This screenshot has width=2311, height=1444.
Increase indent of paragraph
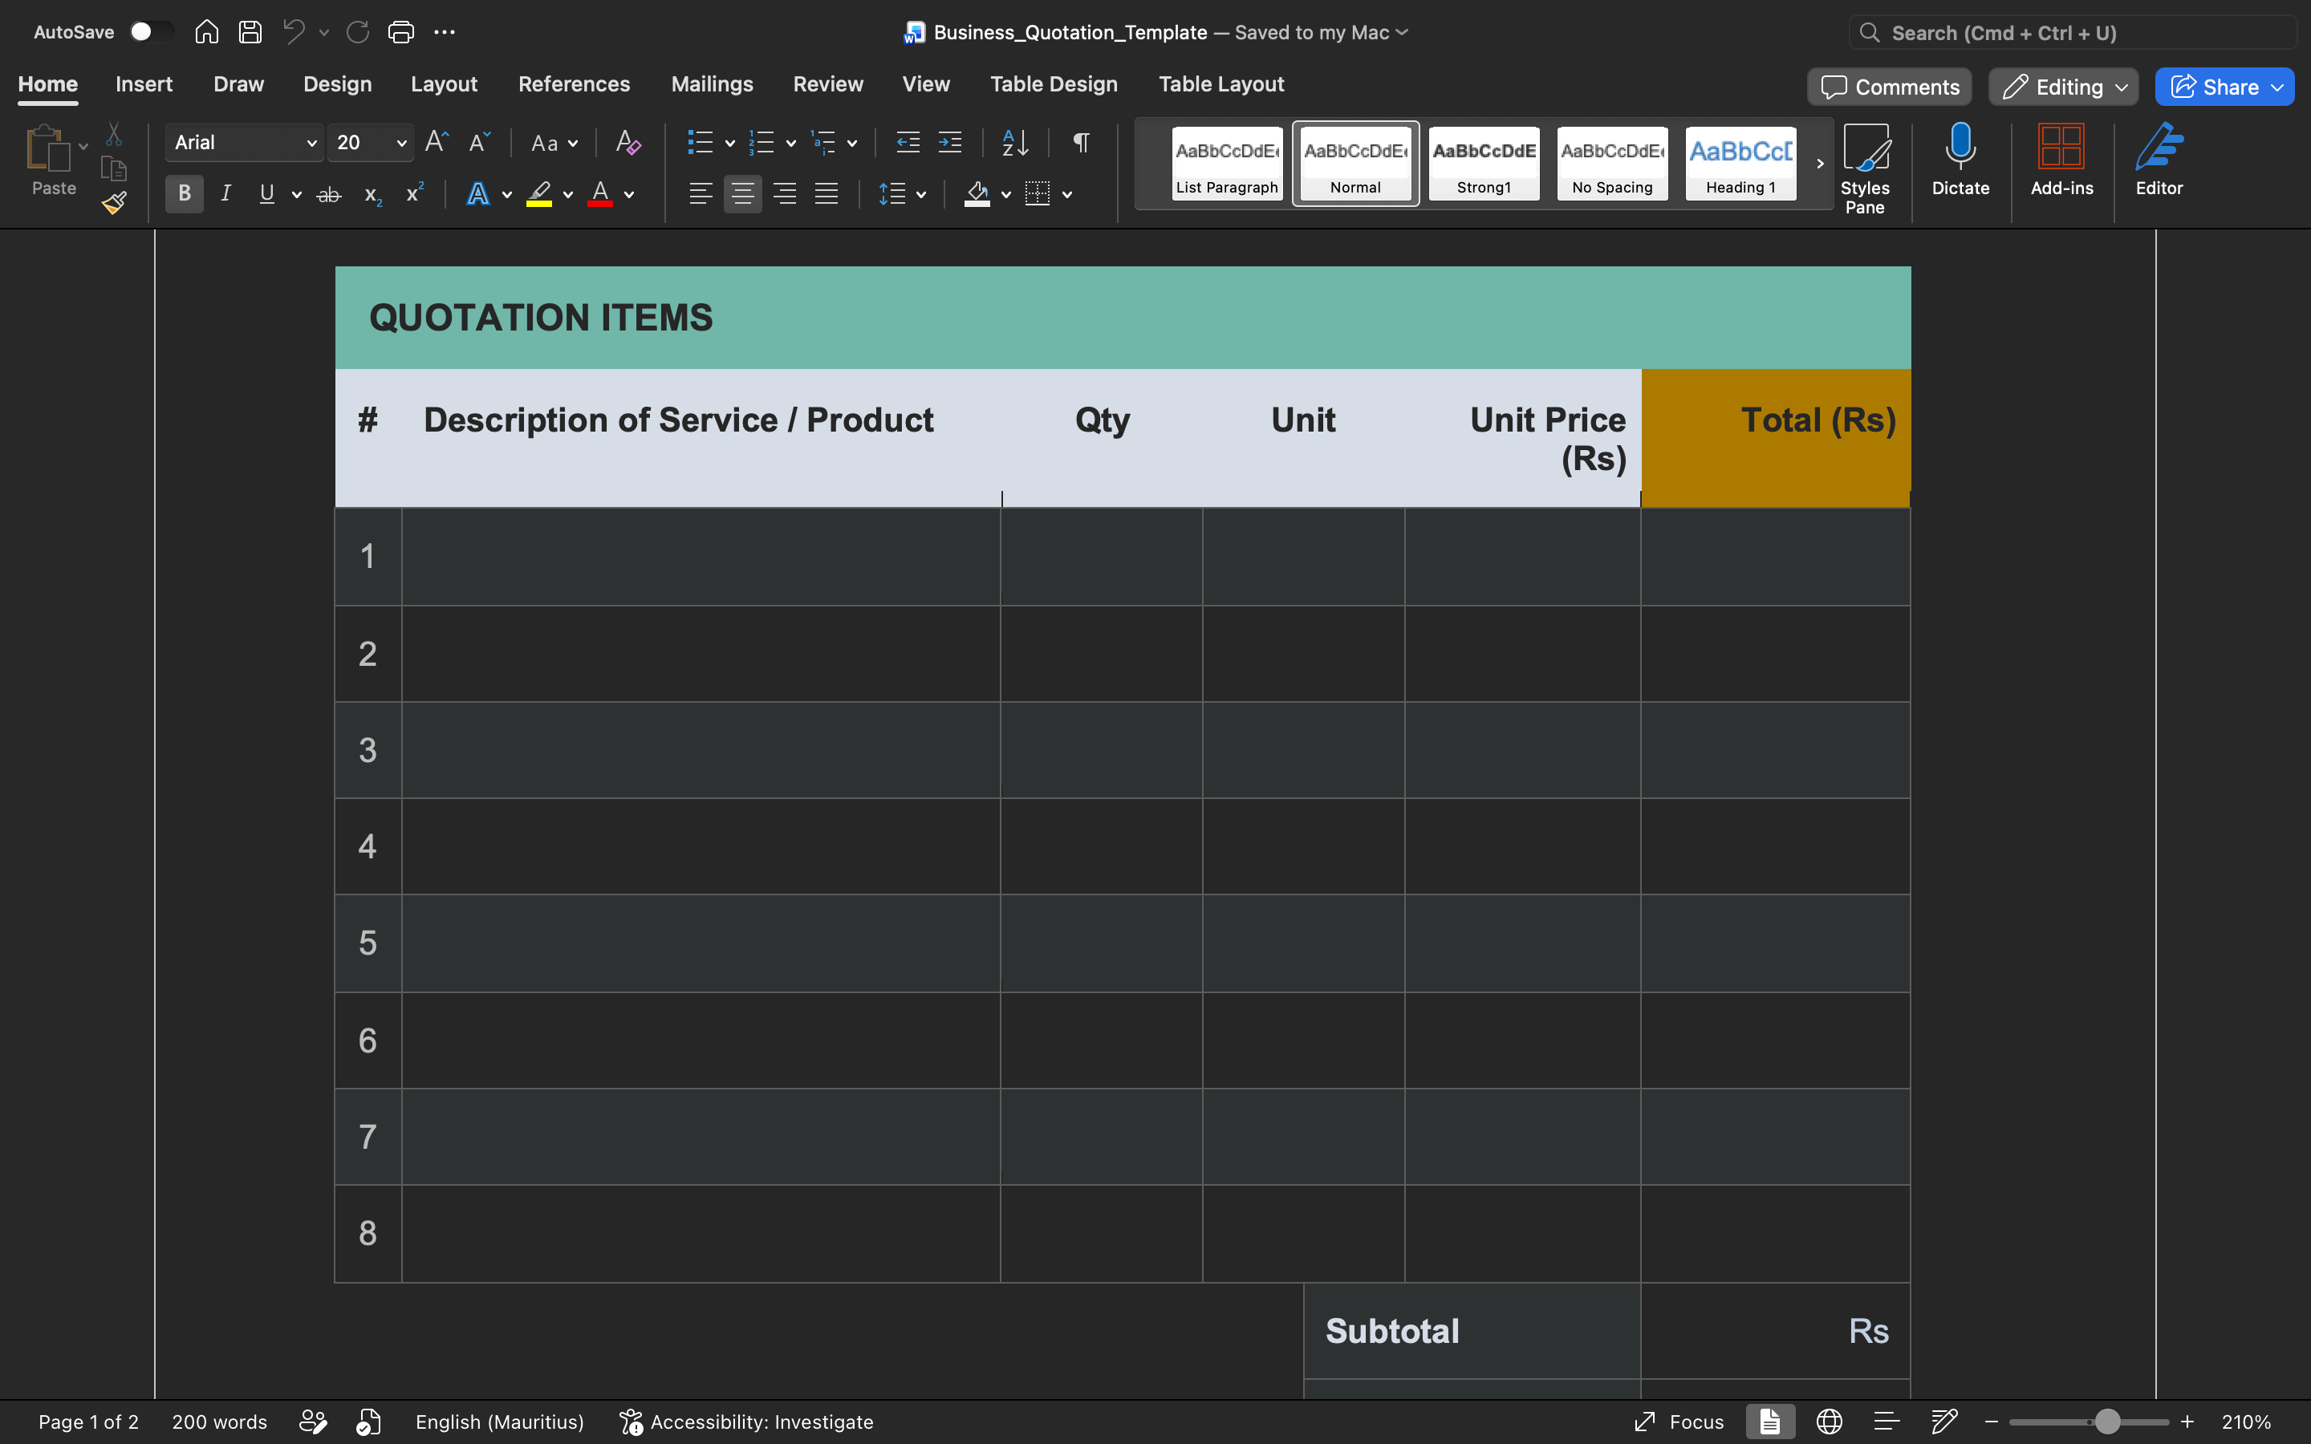pyautogui.click(x=950, y=142)
